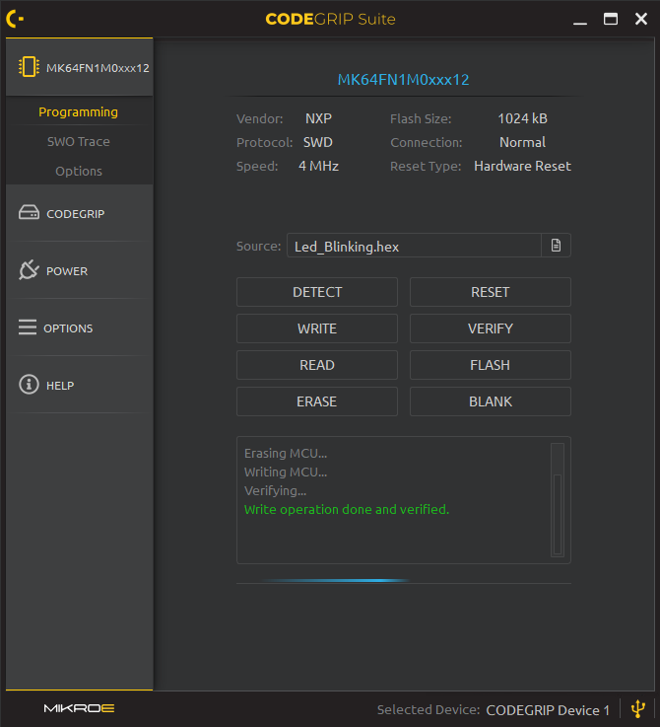Screen dimensions: 660x727
Task: Click the USB connection status icon
Action: coord(638,708)
